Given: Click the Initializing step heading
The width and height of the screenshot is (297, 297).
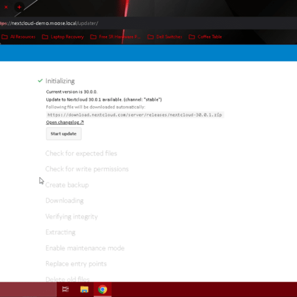Looking at the screenshot, I should coord(60,81).
